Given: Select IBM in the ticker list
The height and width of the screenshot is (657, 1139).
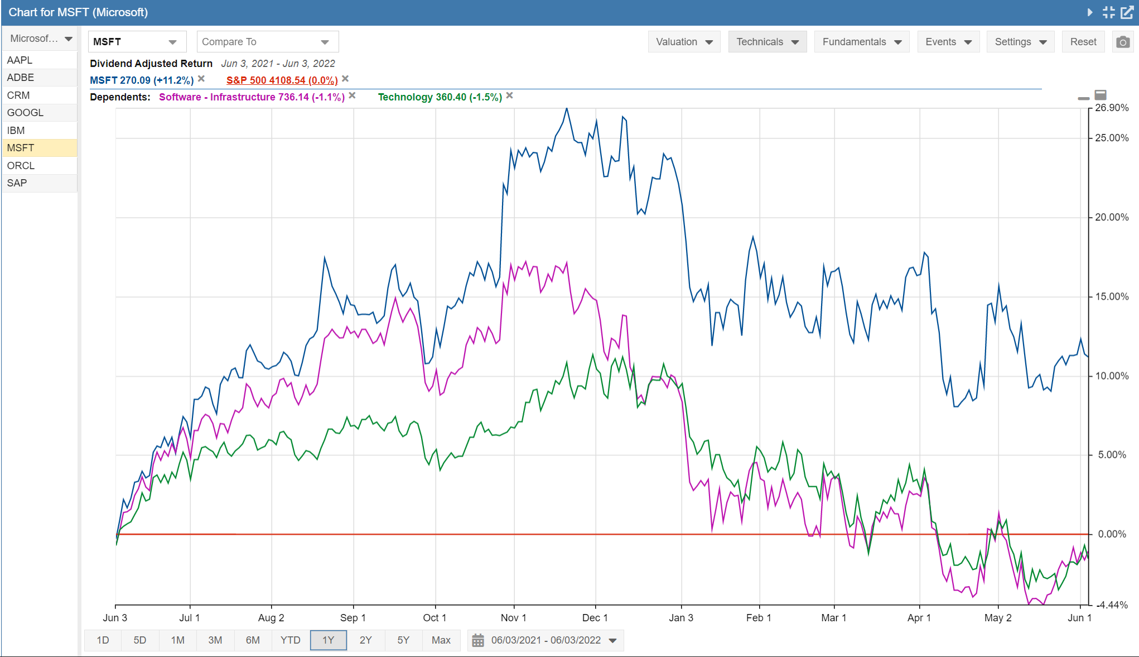Looking at the screenshot, I should click(x=40, y=131).
